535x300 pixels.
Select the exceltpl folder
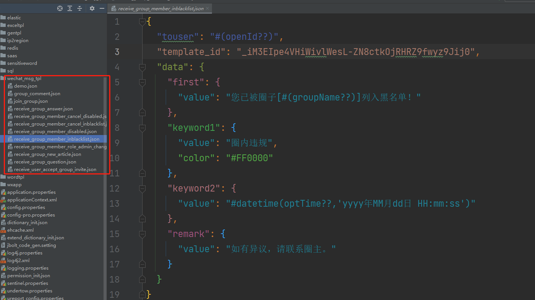click(16, 25)
